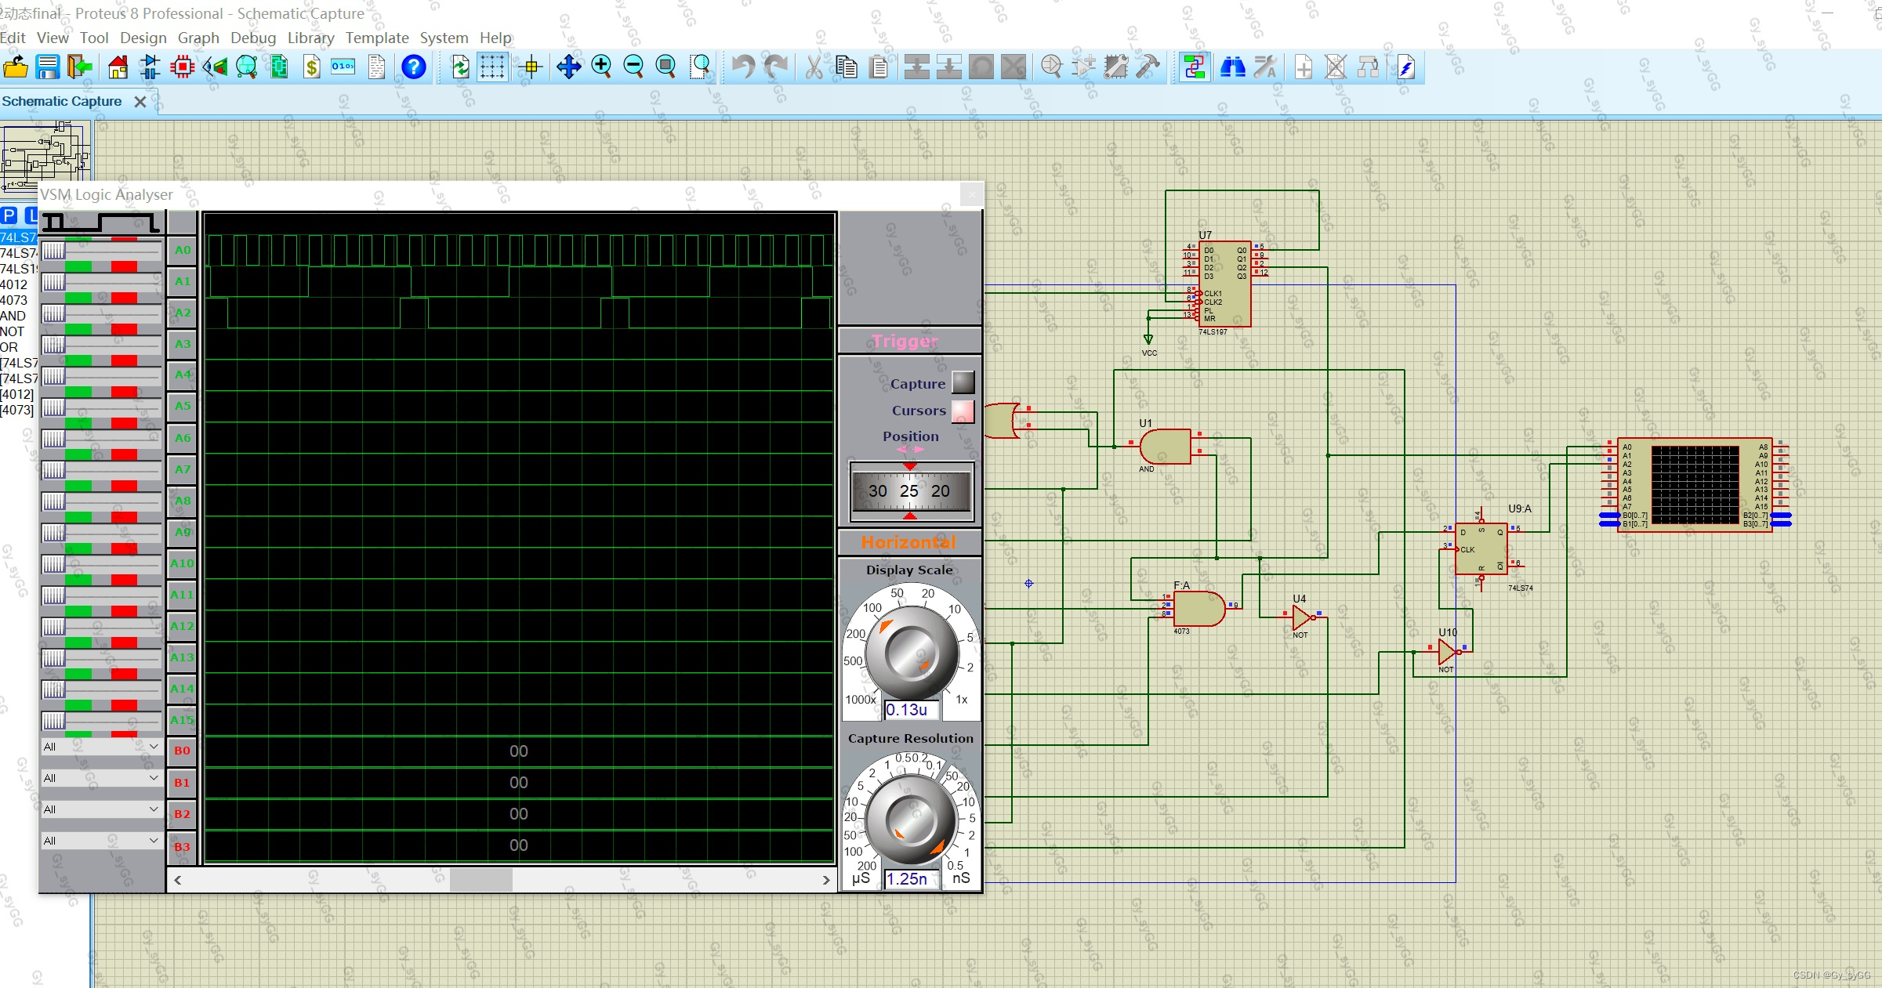The height and width of the screenshot is (988, 1882).
Task: Zoom out with the minus magnifier
Action: pyautogui.click(x=633, y=67)
